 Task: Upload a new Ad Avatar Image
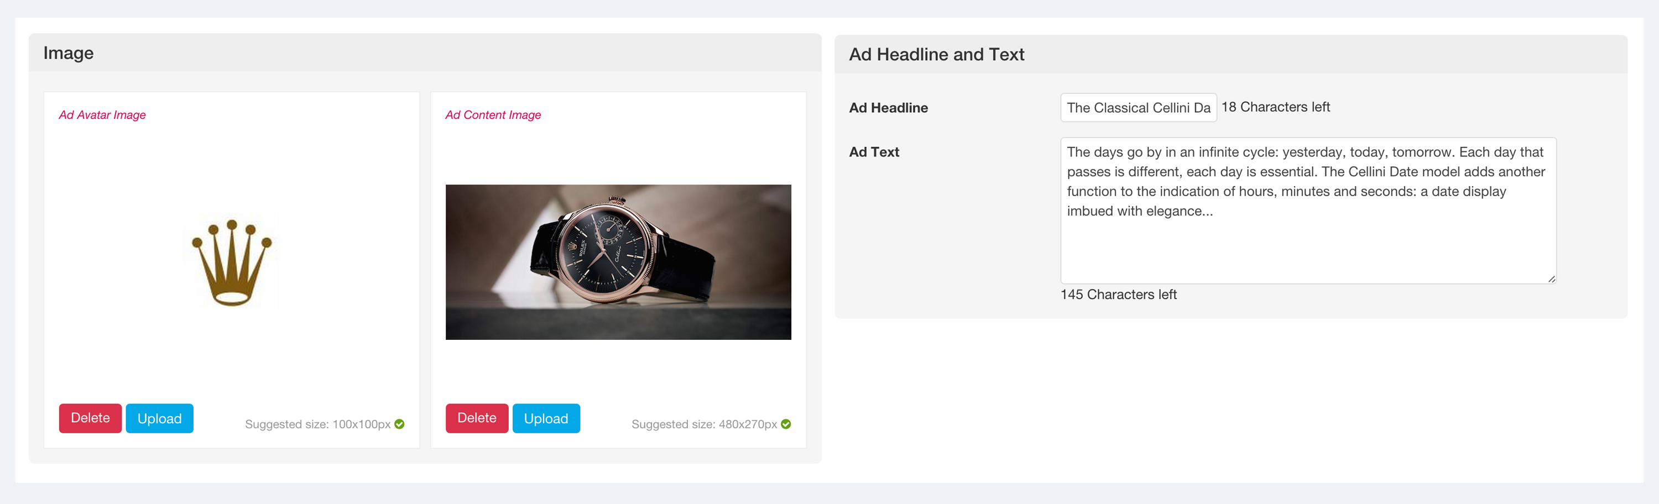tap(160, 418)
